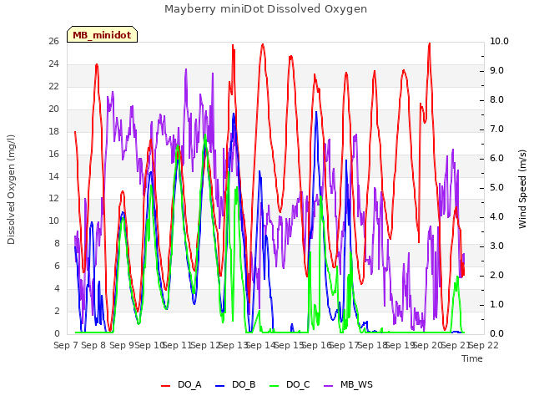Click the Time axis label
534x401 pixels.
tap(472, 358)
